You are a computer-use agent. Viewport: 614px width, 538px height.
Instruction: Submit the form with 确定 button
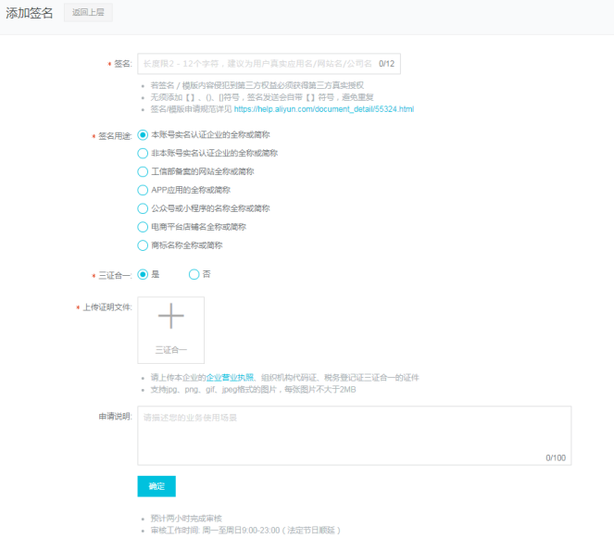(157, 486)
